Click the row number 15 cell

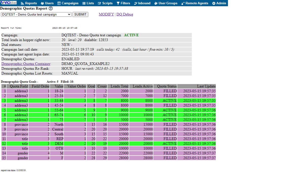[x=4, y=158]
